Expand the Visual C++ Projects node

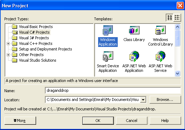8,44
